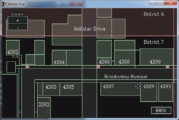The image size is (179, 120).
Task: Click the District 6 label
Action: tap(154, 14)
